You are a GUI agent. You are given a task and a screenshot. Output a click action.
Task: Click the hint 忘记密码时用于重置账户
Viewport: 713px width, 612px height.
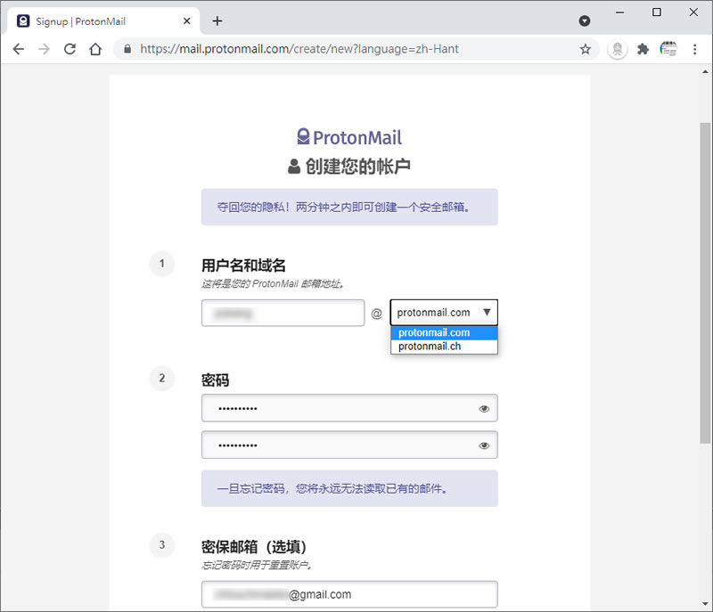(x=257, y=565)
